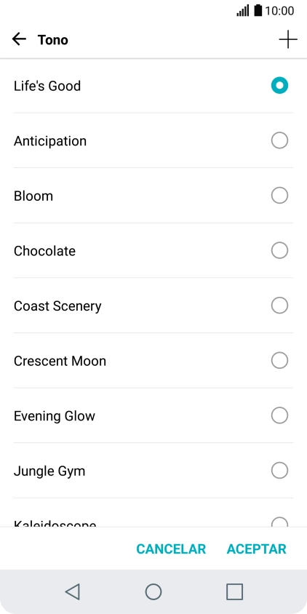Tap the back arrow next to Tono

[x=19, y=39]
